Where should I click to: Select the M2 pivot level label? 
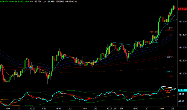[171, 35]
